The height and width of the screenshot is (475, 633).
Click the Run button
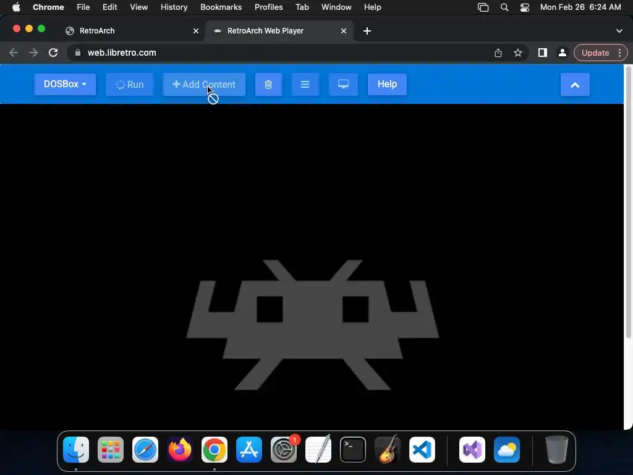130,84
